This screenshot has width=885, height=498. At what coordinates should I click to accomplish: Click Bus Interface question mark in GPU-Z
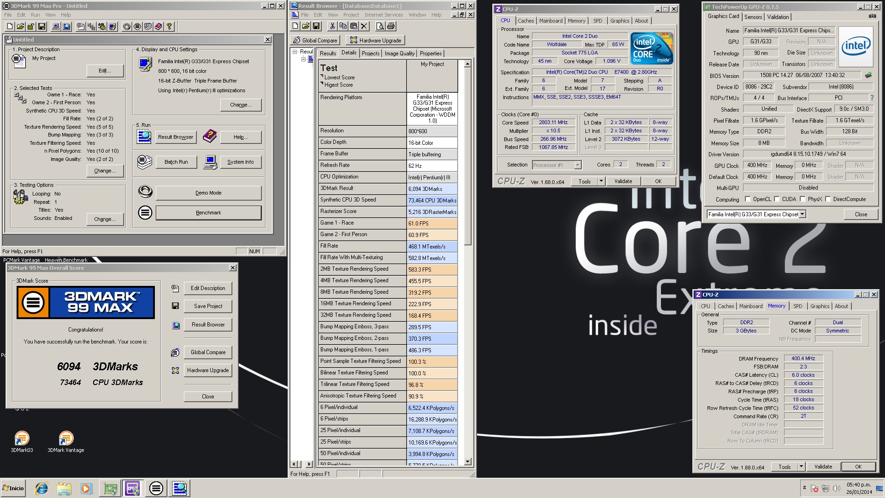coord(872,98)
